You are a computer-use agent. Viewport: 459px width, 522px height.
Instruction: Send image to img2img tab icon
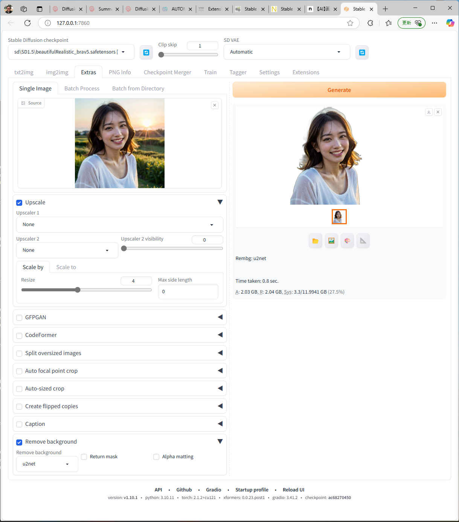tap(331, 241)
